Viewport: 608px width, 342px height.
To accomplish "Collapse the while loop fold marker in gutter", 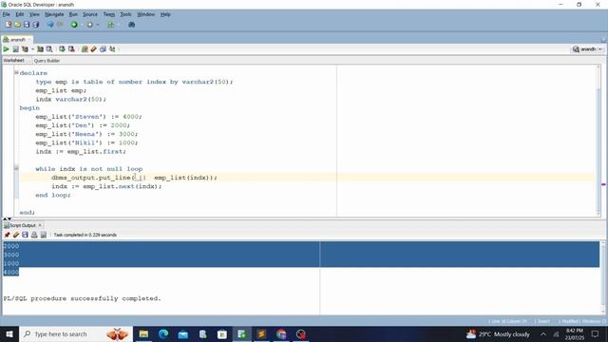I will 16,168.
